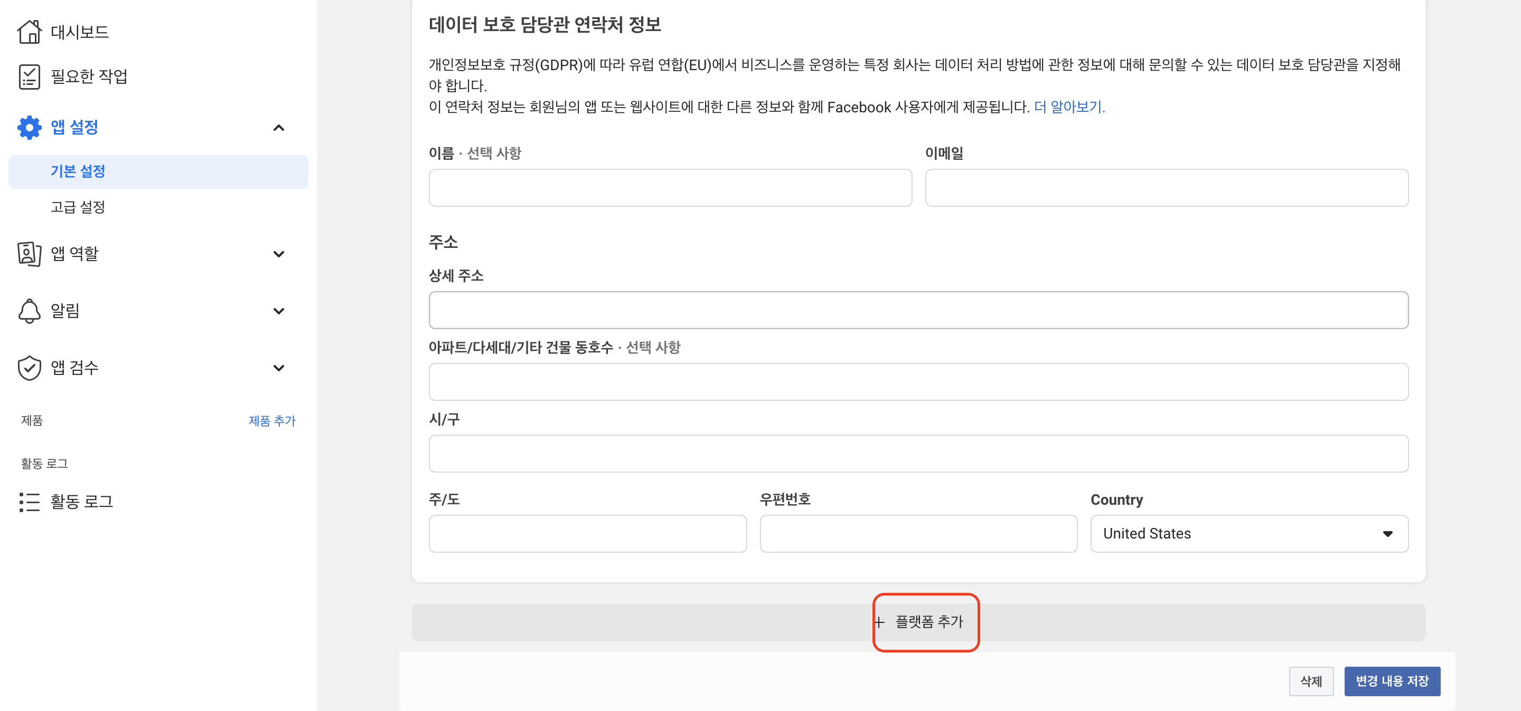Click the app review shield icon
Image resolution: width=1521 pixels, height=711 pixels.
point(29,368)
